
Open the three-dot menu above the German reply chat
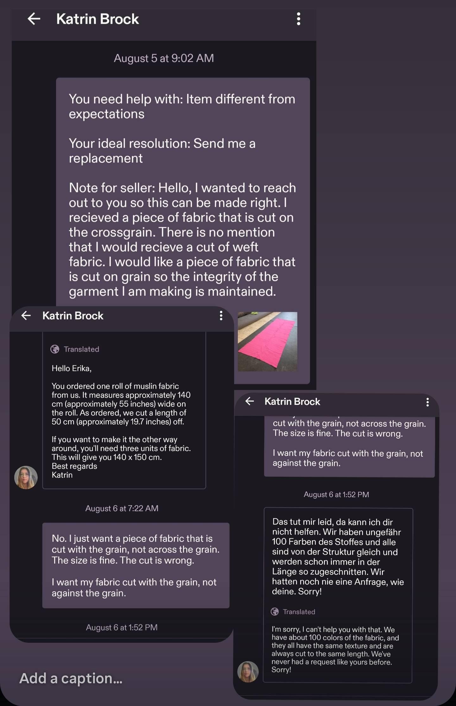(x=427, y=402)
